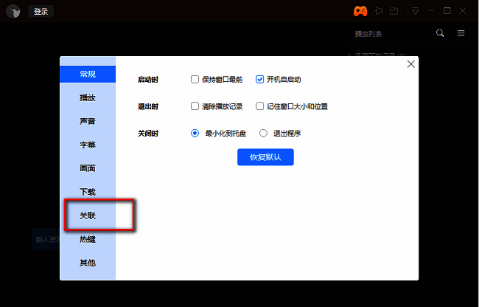479x307 pixels.
Task: Minimize the player window
Action: [x=431, y=11]
